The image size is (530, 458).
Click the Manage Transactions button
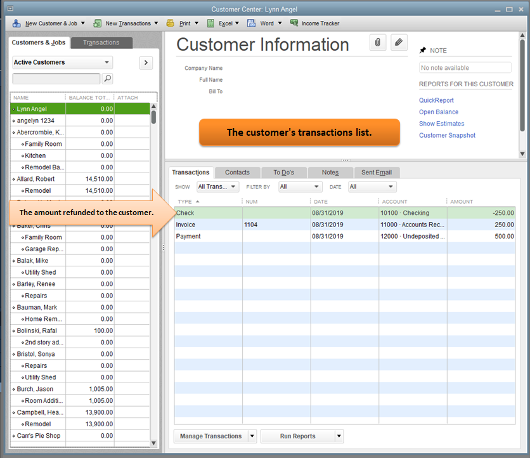click(210, 436)
